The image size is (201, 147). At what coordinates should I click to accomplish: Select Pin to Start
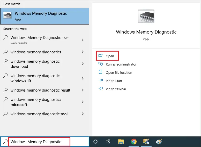(114, 81)
